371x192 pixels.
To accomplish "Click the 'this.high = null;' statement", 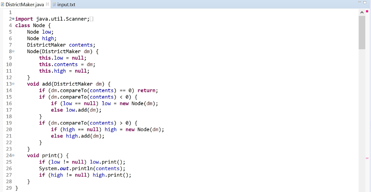I will (64, 71).
